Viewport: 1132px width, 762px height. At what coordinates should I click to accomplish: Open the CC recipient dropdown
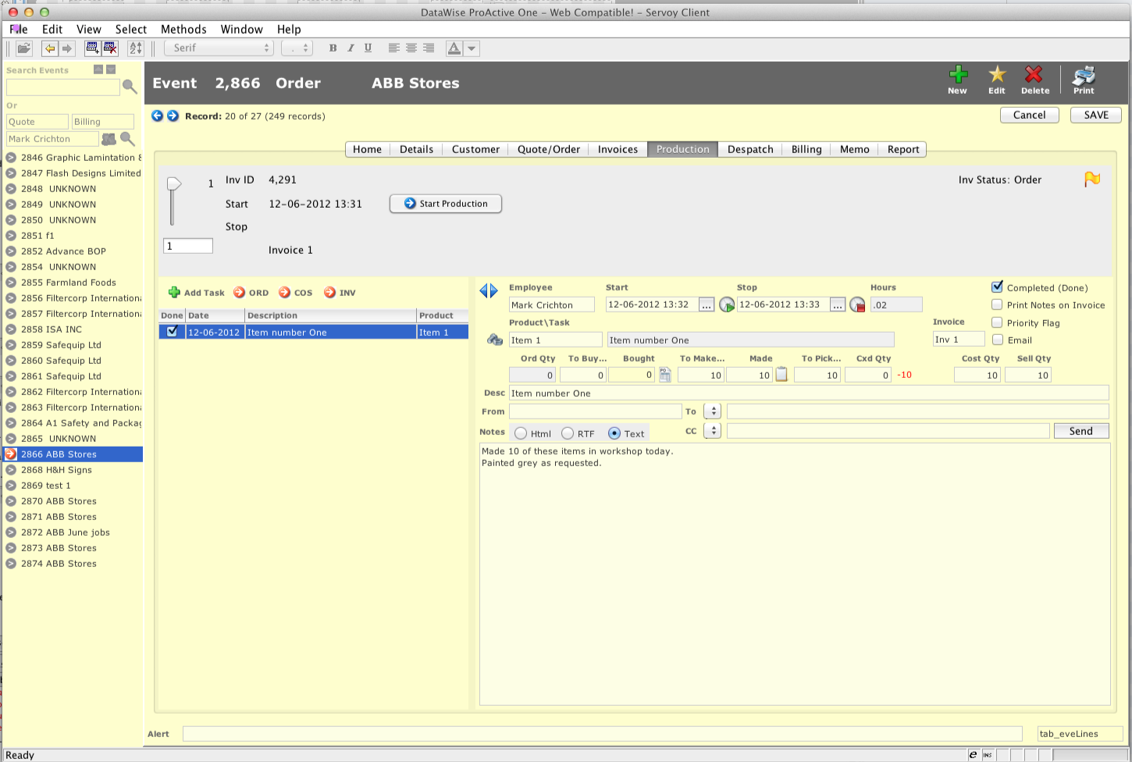pos(713,430)
